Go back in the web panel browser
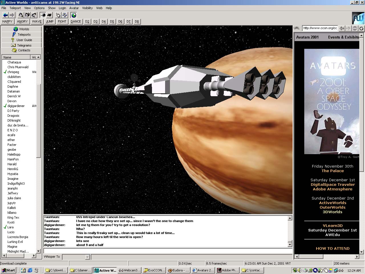The height and width of the screenshot is (274, 365). 342,28
